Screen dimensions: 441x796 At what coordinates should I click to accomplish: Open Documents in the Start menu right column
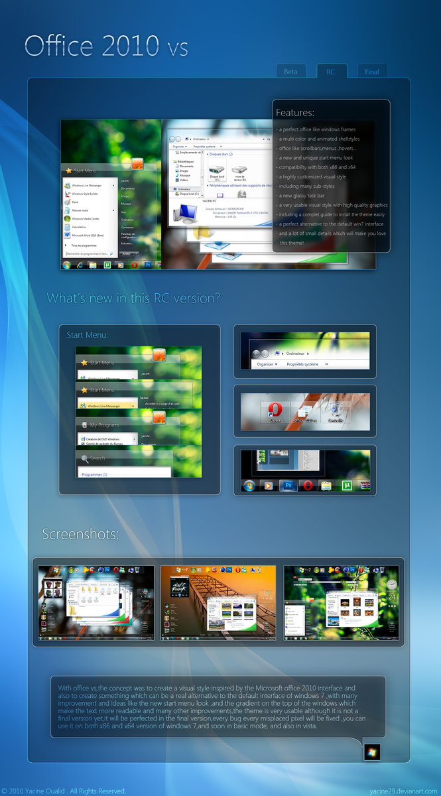pyautogui.click(x=128, y=188)
